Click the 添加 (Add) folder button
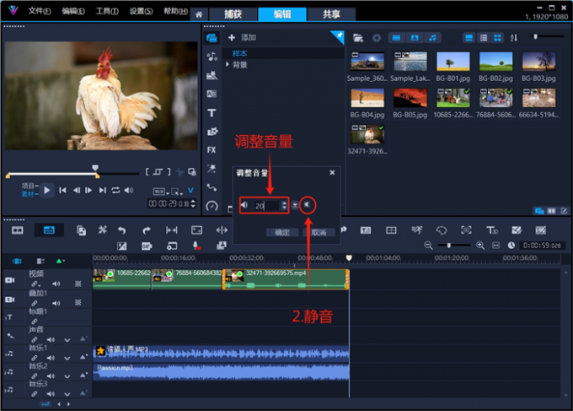Image resolution: width=573 pixels, height=411 pixels. click(242, 37)
